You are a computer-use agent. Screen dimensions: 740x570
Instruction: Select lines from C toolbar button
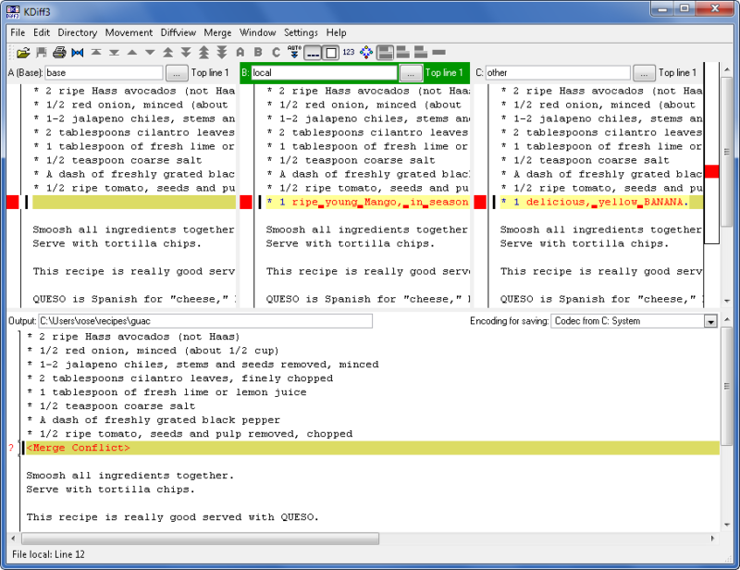276,53
